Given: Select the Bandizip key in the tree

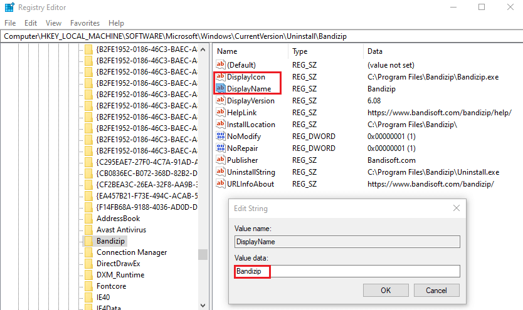Looking at the screenshot, I should [111, 240].
